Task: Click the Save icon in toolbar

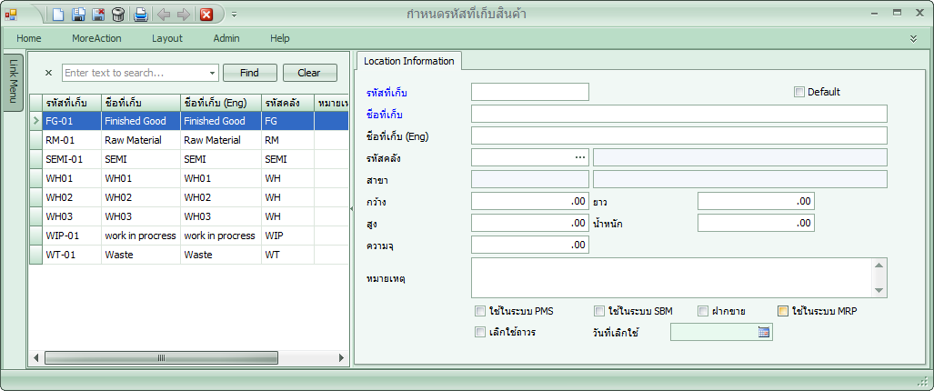Action: (78, 15)
